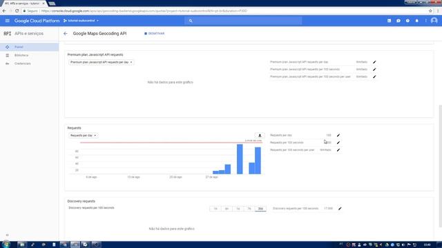The height and width of the screenshot is (248, 442).
Task: Open the Requests per day chart dropdown
Action: (83, 136)
